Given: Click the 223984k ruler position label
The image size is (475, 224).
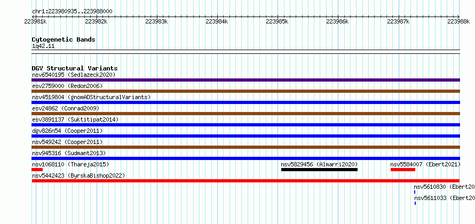Looking at the screenshot, I should pos(217,21).
